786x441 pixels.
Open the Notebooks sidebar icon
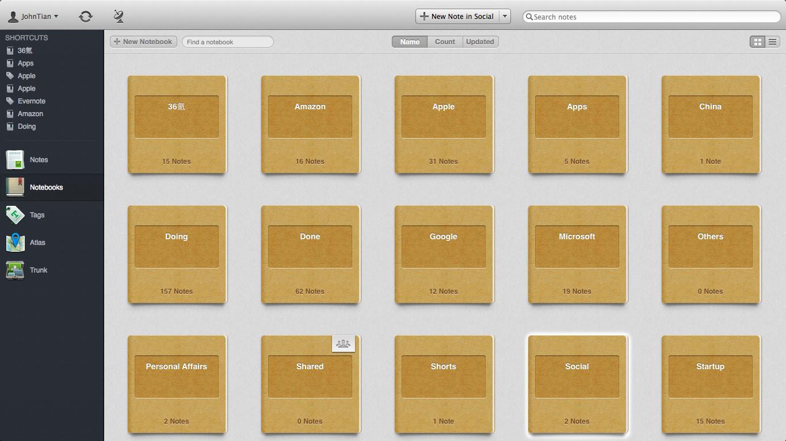(15, 187)
